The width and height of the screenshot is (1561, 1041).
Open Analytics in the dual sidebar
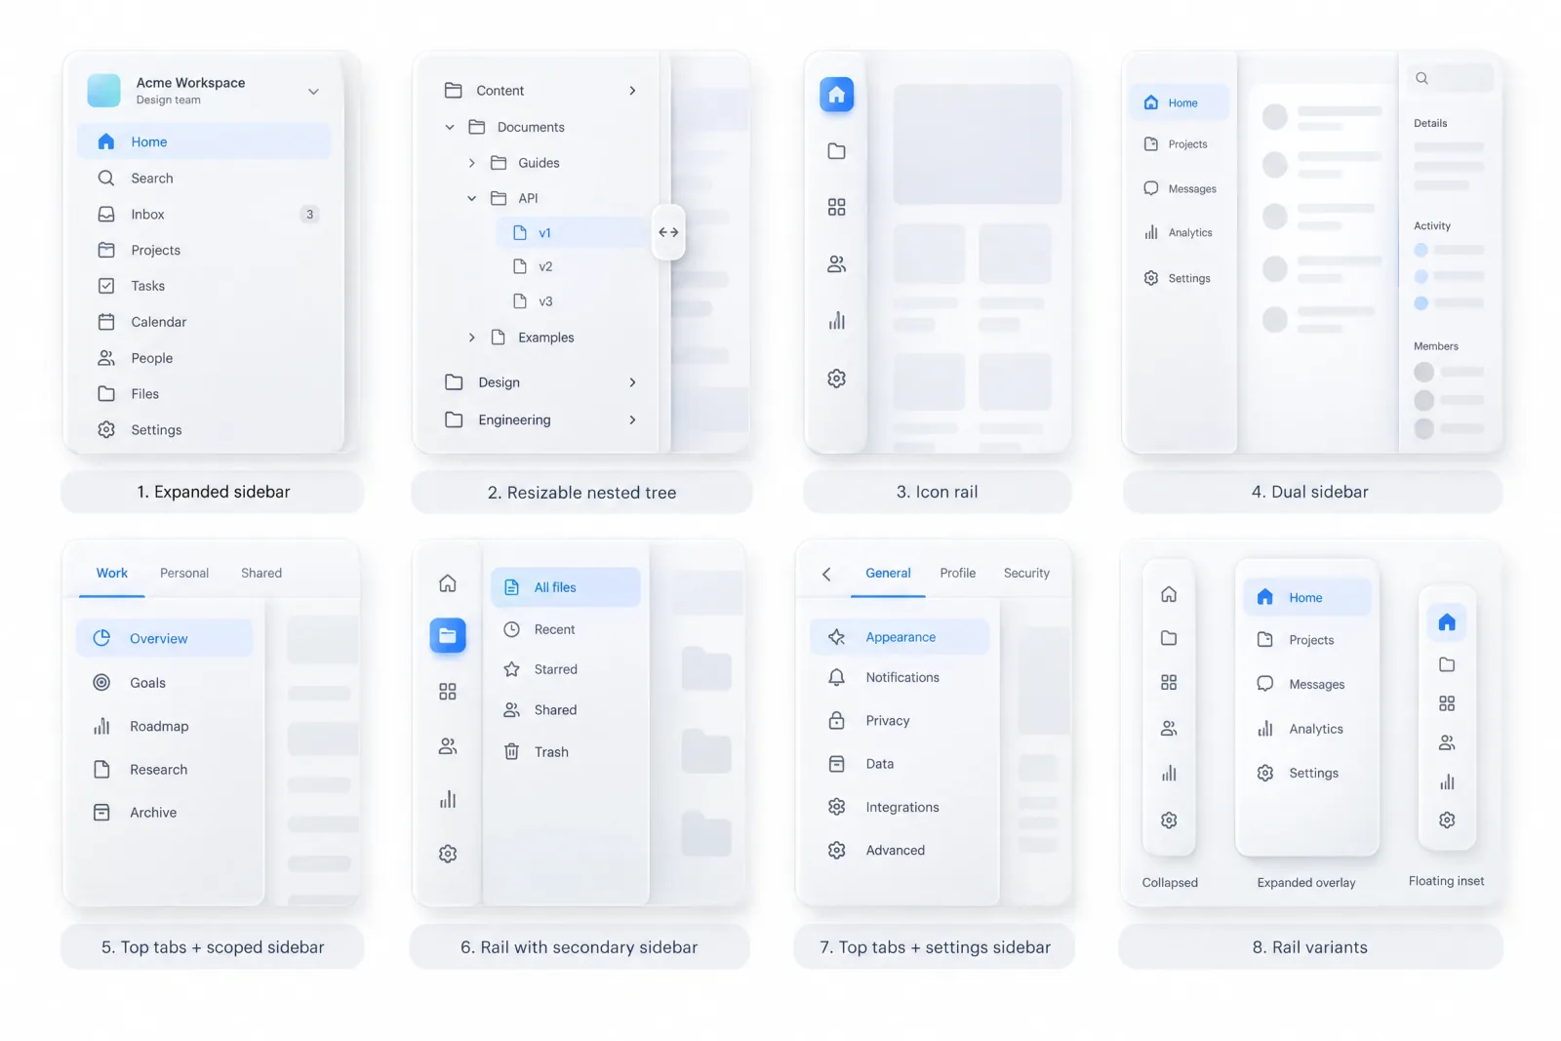click(1180, 233)
